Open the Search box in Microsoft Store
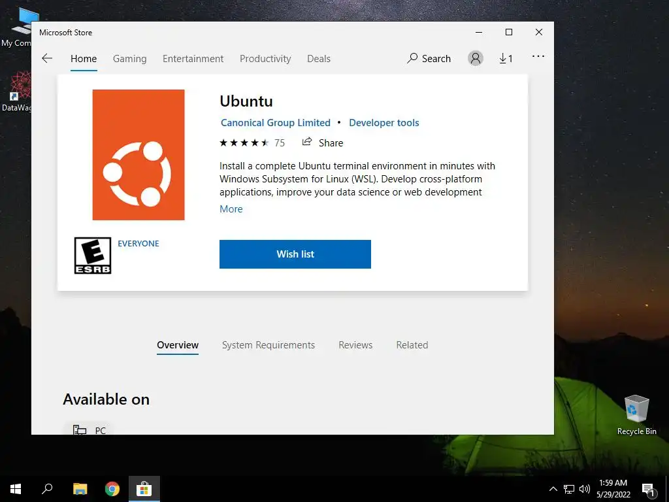Screen dimensions: 669x502 coord(429,58)
